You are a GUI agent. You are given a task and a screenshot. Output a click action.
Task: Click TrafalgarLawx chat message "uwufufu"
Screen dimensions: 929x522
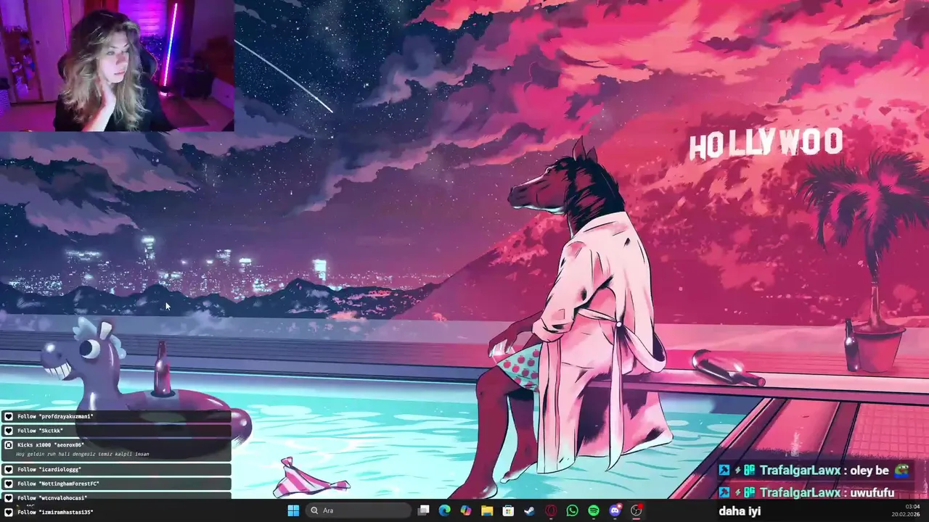872,493
